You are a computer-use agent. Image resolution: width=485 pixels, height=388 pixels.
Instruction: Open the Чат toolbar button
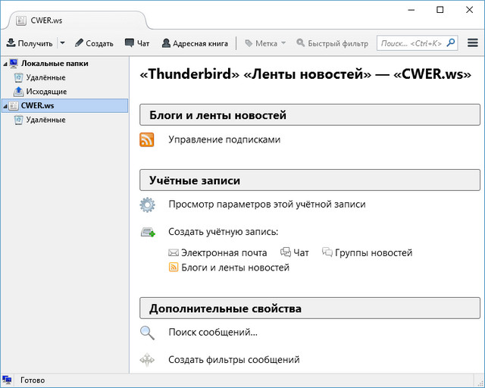[x=137, y=43]
